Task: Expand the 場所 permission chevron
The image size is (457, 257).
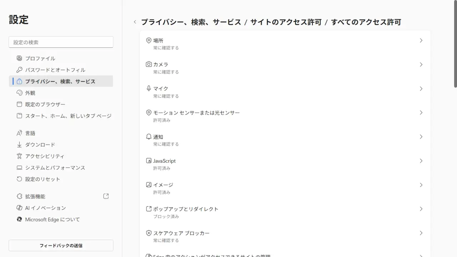Action: [x=421, y=40]
